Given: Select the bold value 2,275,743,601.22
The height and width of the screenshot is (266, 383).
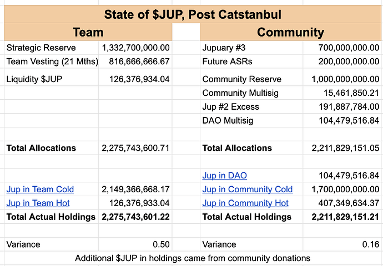Looking at the screenshot, I should coord(135,217).
